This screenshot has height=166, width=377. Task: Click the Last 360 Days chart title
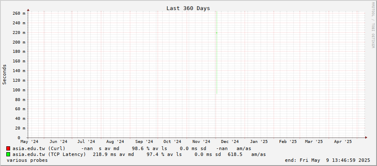click(x=188, y=8)
